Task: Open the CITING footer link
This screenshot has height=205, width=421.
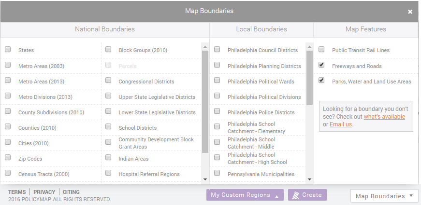Action: 71,192
